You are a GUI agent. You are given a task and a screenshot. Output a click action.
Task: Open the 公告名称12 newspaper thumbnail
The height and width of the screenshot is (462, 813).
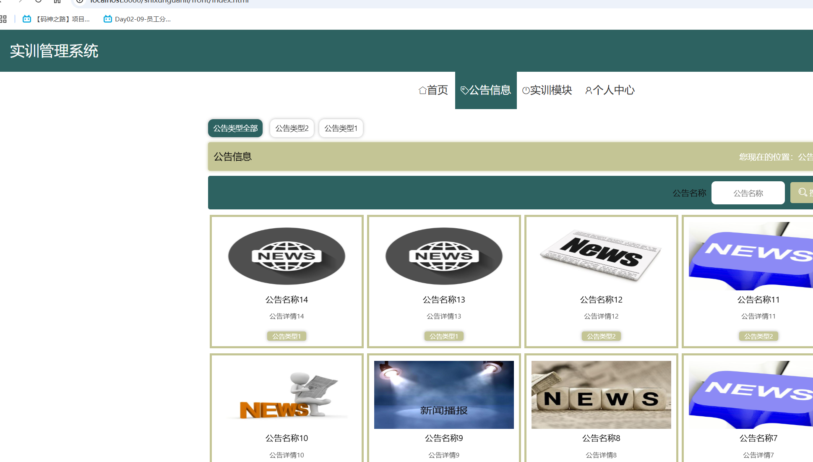coord(601,256)
